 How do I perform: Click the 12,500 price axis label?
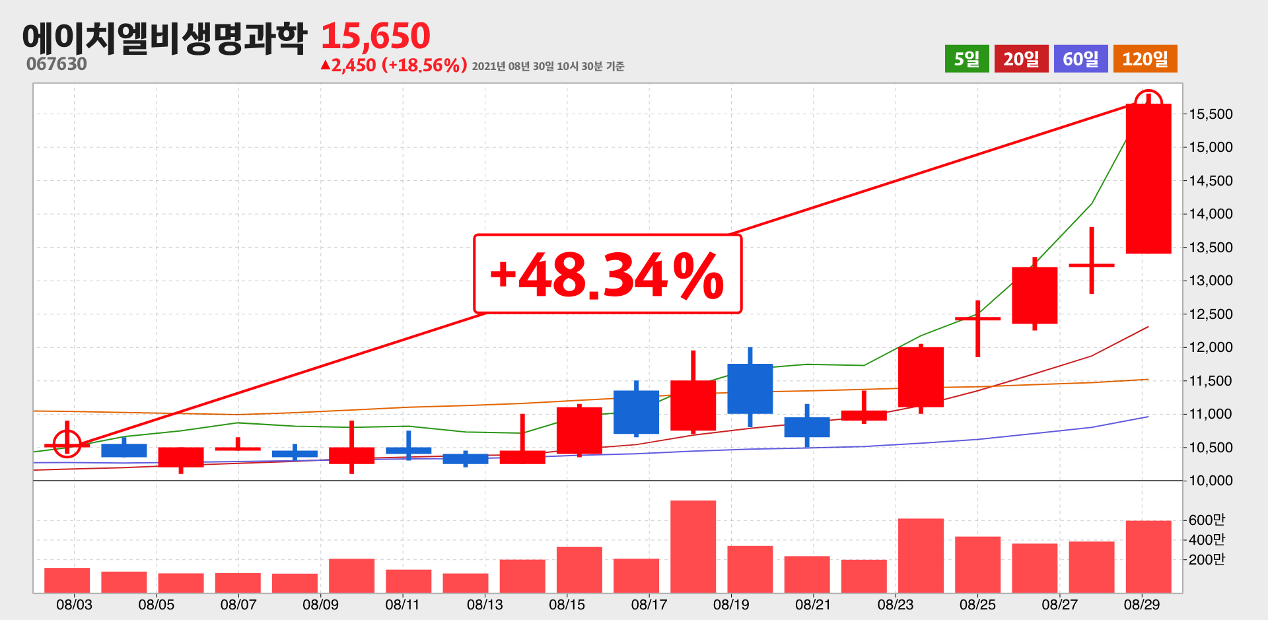[x=1211, y=314]
